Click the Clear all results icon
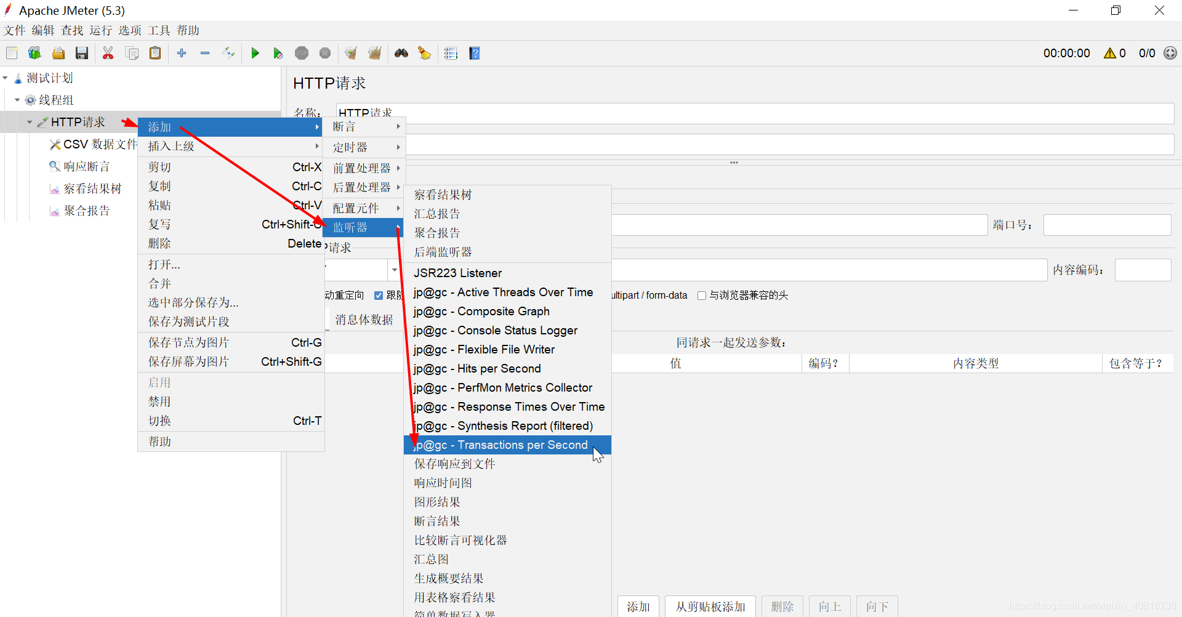 coord(375,54)
